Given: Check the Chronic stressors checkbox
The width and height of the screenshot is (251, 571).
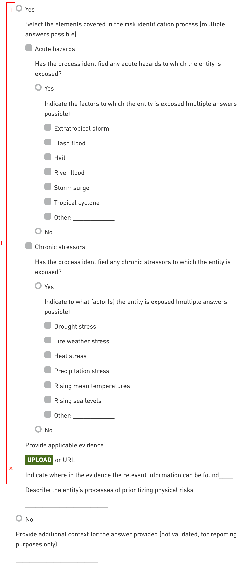Looking at the screenshot, I should click(x=29, y=246).
